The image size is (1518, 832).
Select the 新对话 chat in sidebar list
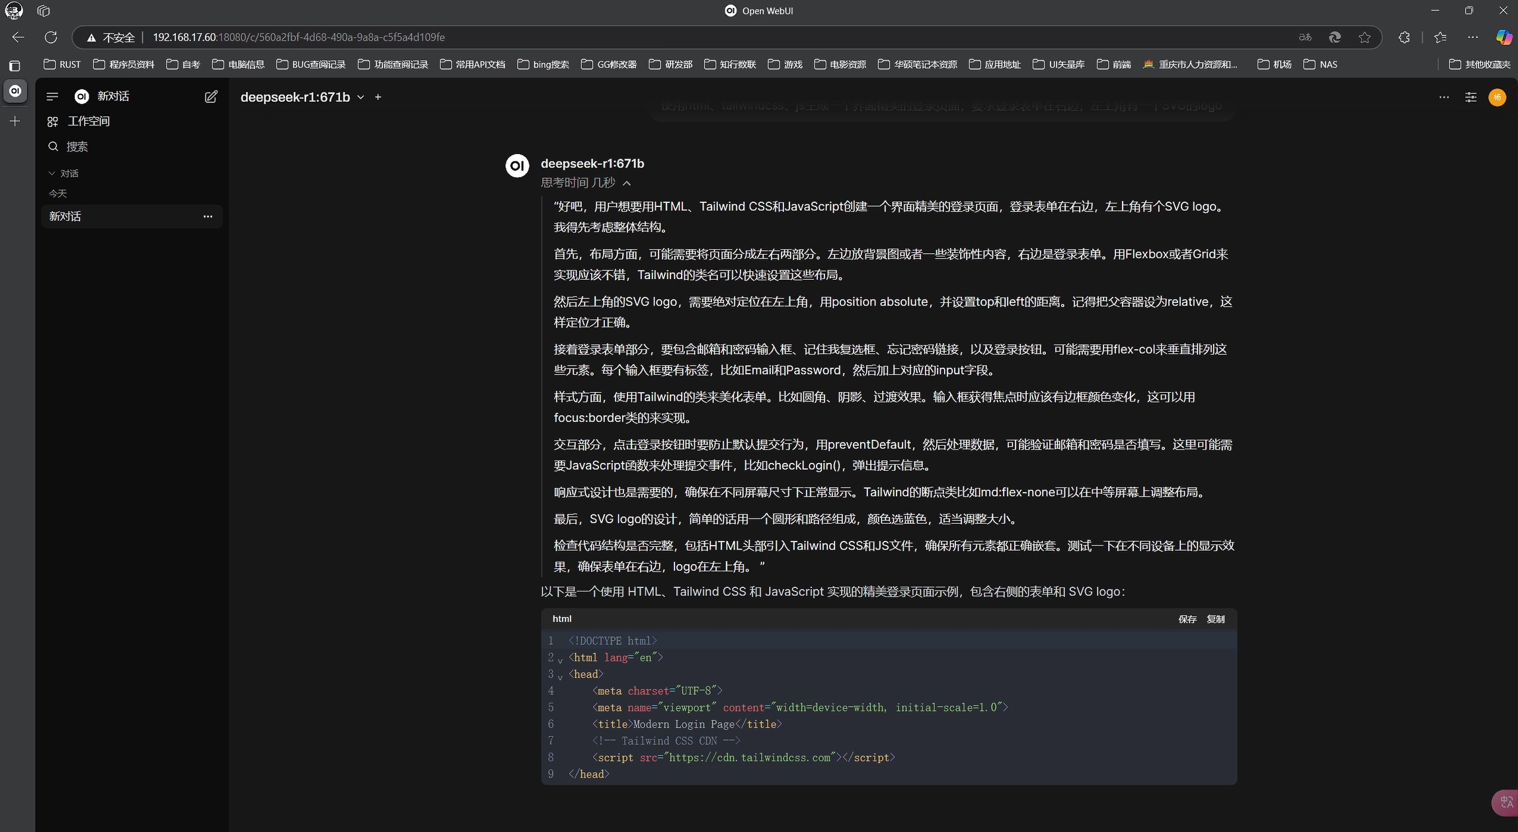132,216
